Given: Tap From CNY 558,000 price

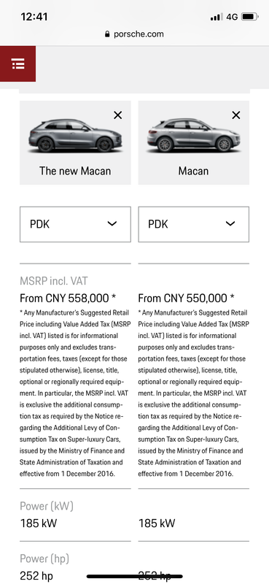Looking at the screenshot, I should click(x=68, y=299).
